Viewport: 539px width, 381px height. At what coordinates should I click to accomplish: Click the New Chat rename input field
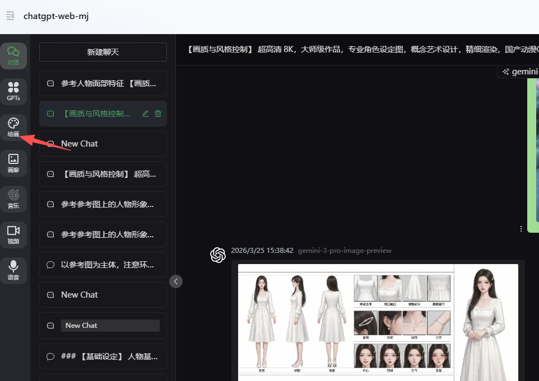coord(110,326)
